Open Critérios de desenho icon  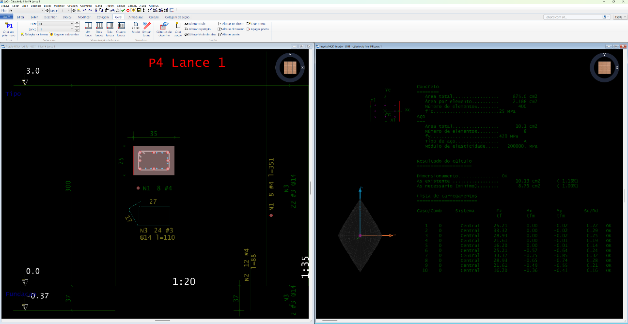pos(164,29)
